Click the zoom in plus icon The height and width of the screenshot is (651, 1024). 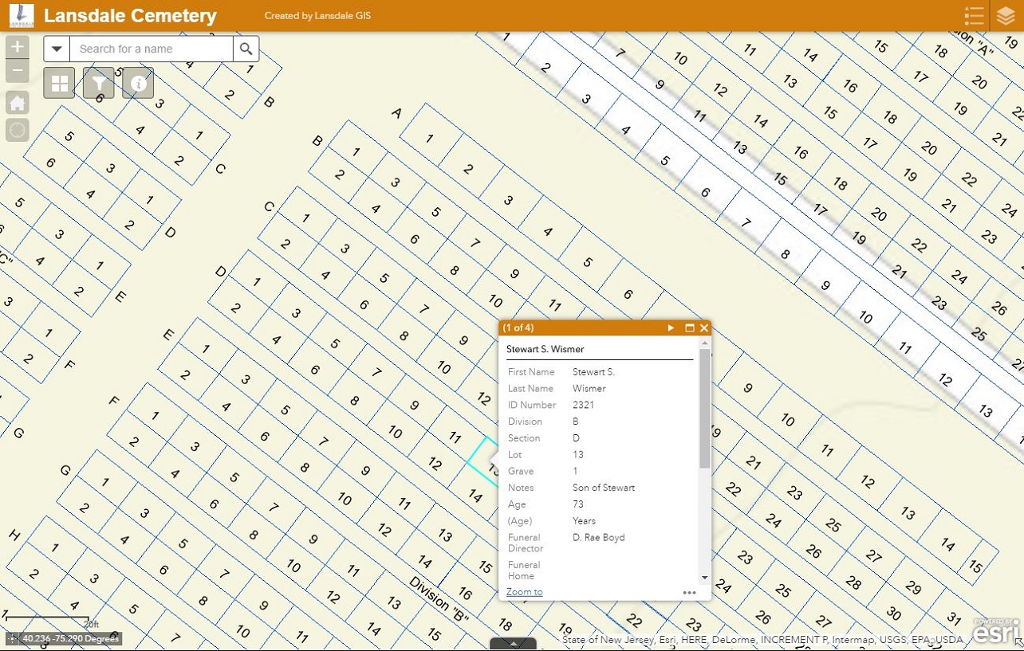[x=17, y=46]
